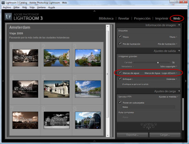The height and width of the screenshot is (144, 189).
Task: Open the Pie de ilustración metadata dropdown
Action: [168, 44]
